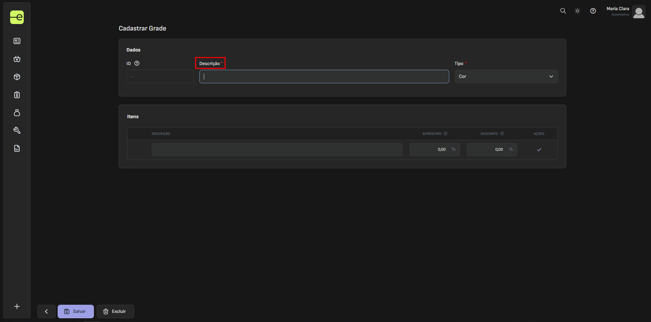This screenshot has height=322, width=651.
Task: Open help from the header question icon
Action: tap(593, 11)
